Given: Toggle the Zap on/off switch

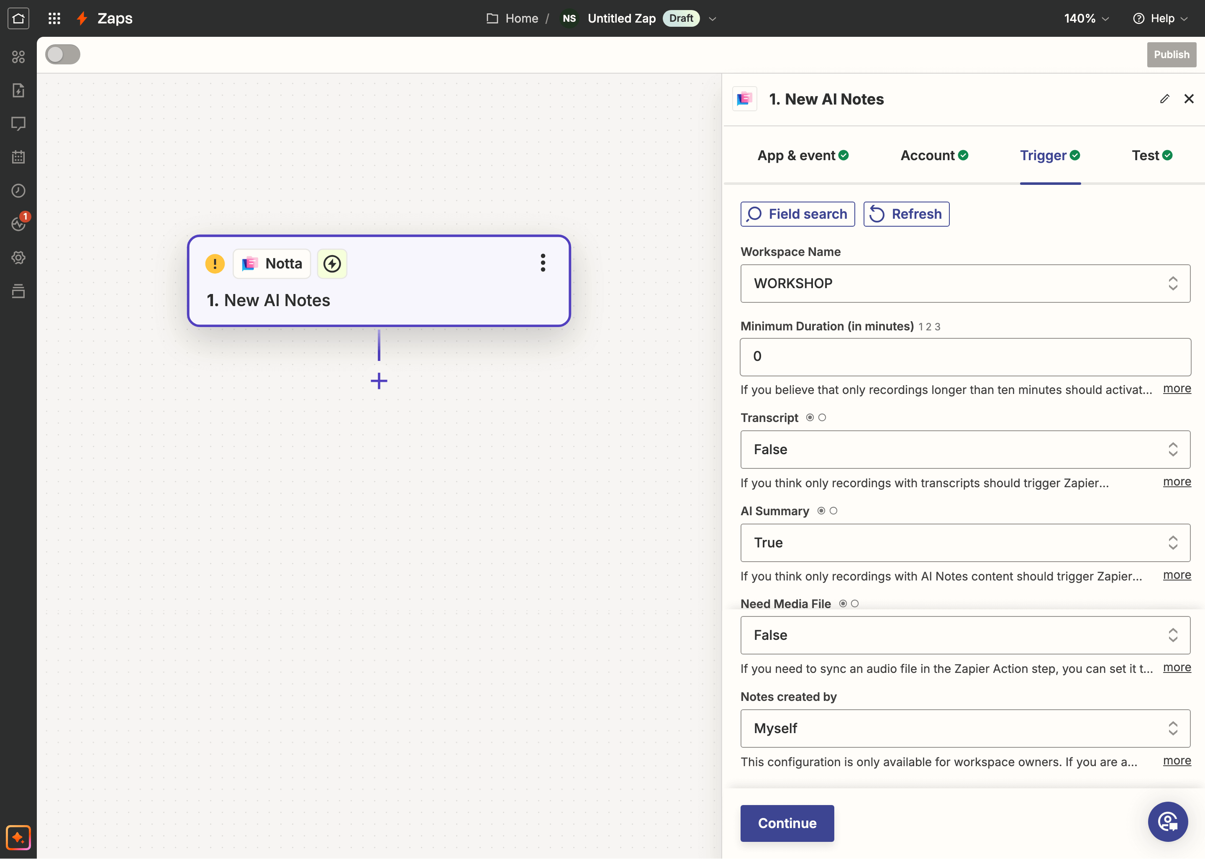Looking at the screenshot, I should click(x=63, y=54).
